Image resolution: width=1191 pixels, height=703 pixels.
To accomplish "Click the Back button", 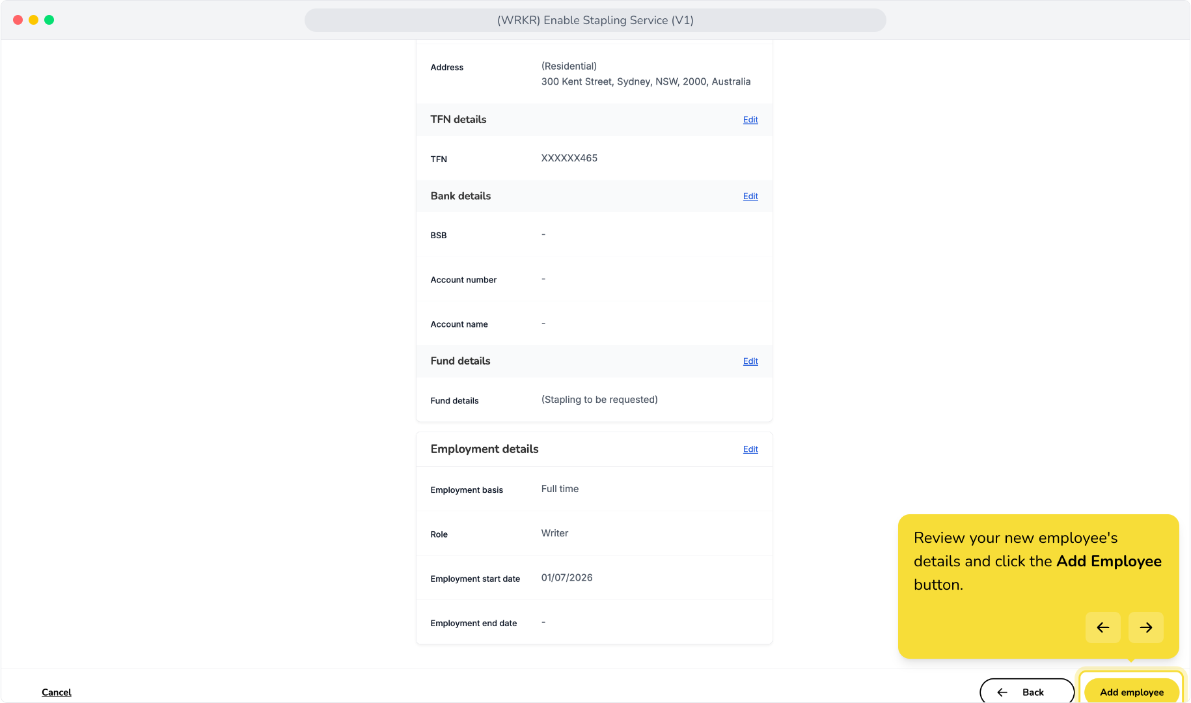I will 1027,692.
